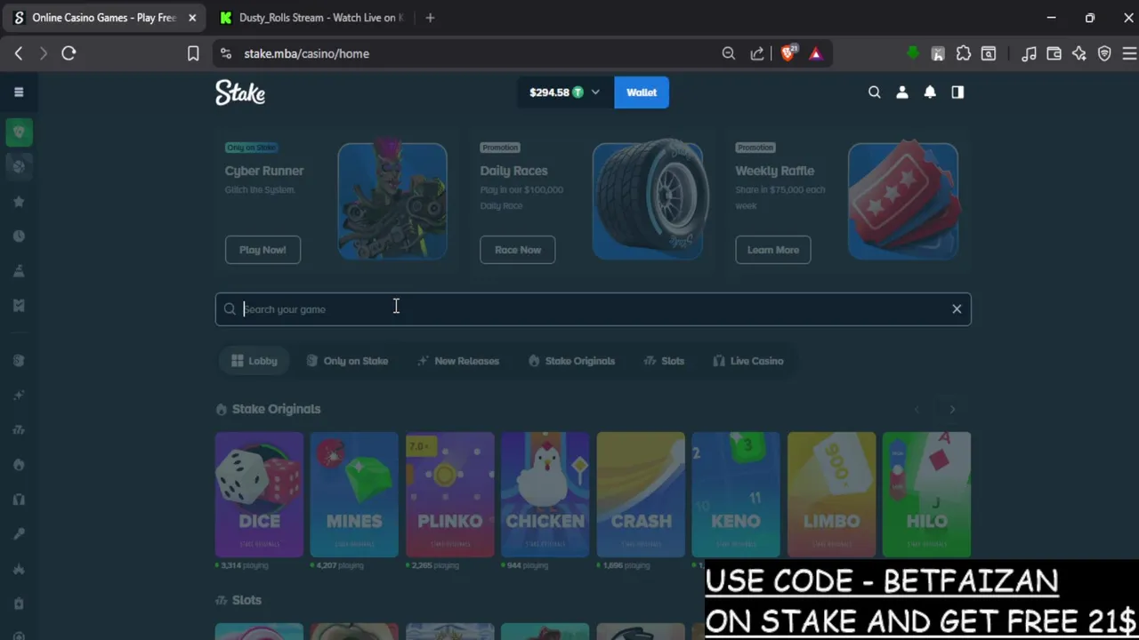
Task: Expand the $294.58 balance dropdown
Action: (565, 92)
